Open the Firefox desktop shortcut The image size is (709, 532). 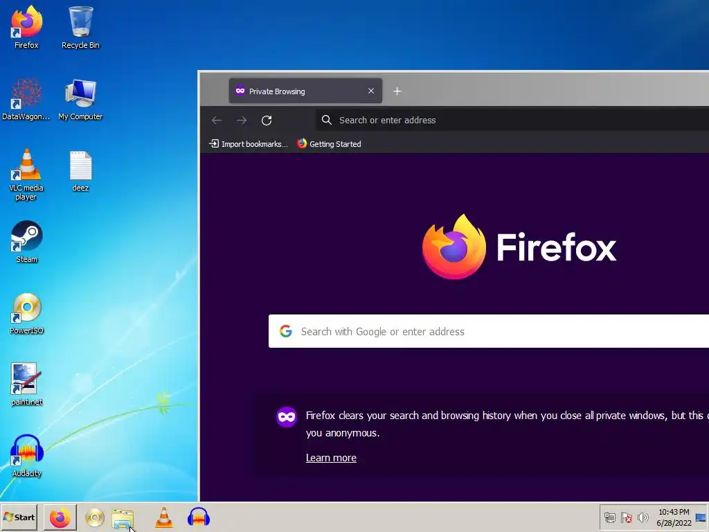[26, 27]
